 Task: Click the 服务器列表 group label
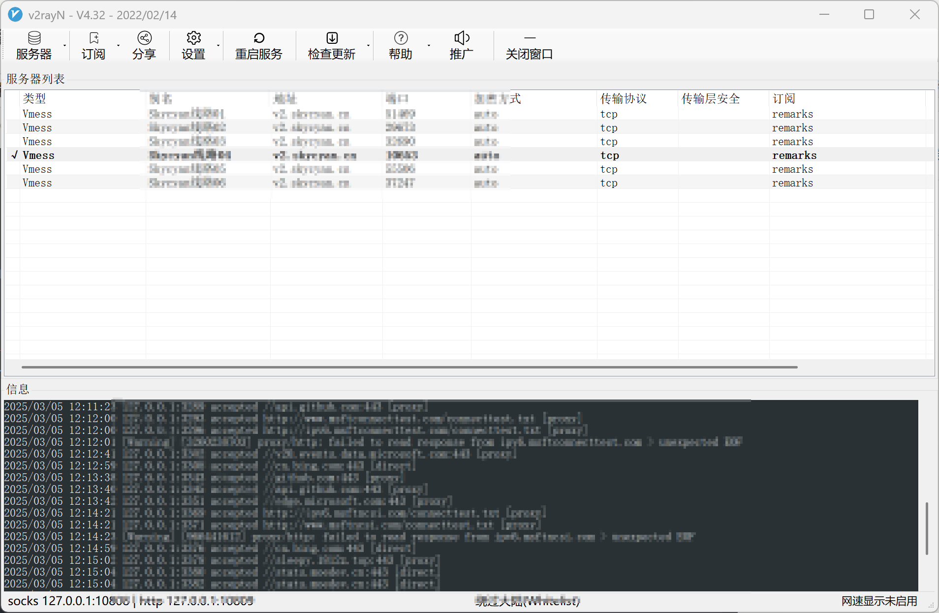pyautogui.click(x=35, y=79)
